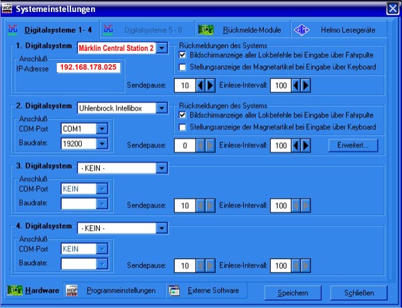The image size is (402, 308).
Task: Click the Digitalsysteme 1-4 tab icon
Action: 13,30
